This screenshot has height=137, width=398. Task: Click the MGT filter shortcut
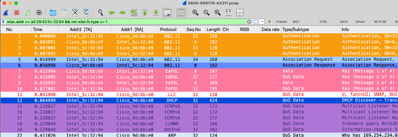point(296,22)
